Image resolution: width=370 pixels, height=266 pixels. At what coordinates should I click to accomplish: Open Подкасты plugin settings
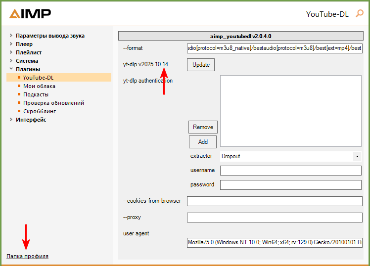(36, 94)
